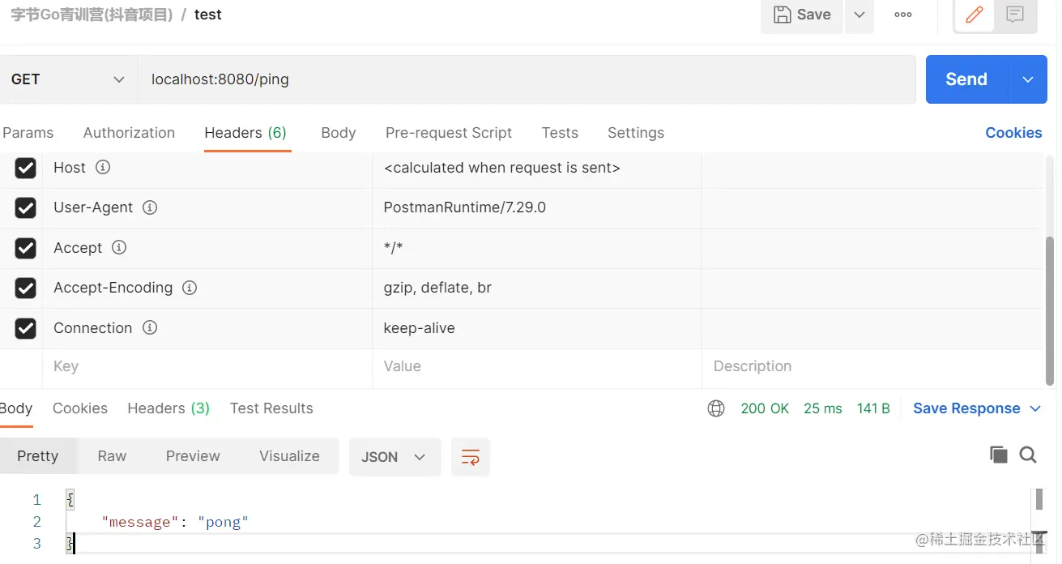The width and height of the screenshot is (1062, 564).
Task: Select the response Body tab
Action: click(16, 408)
